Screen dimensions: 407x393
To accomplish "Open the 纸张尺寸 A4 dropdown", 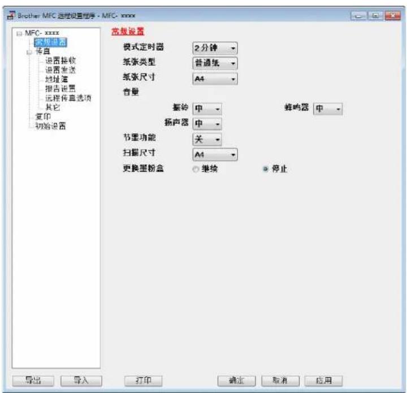I will [215, 79].
